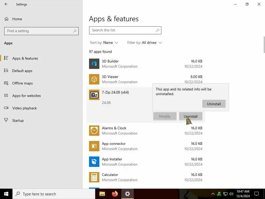
Task: Select the 3D Builder app icon
Action: 94,64
